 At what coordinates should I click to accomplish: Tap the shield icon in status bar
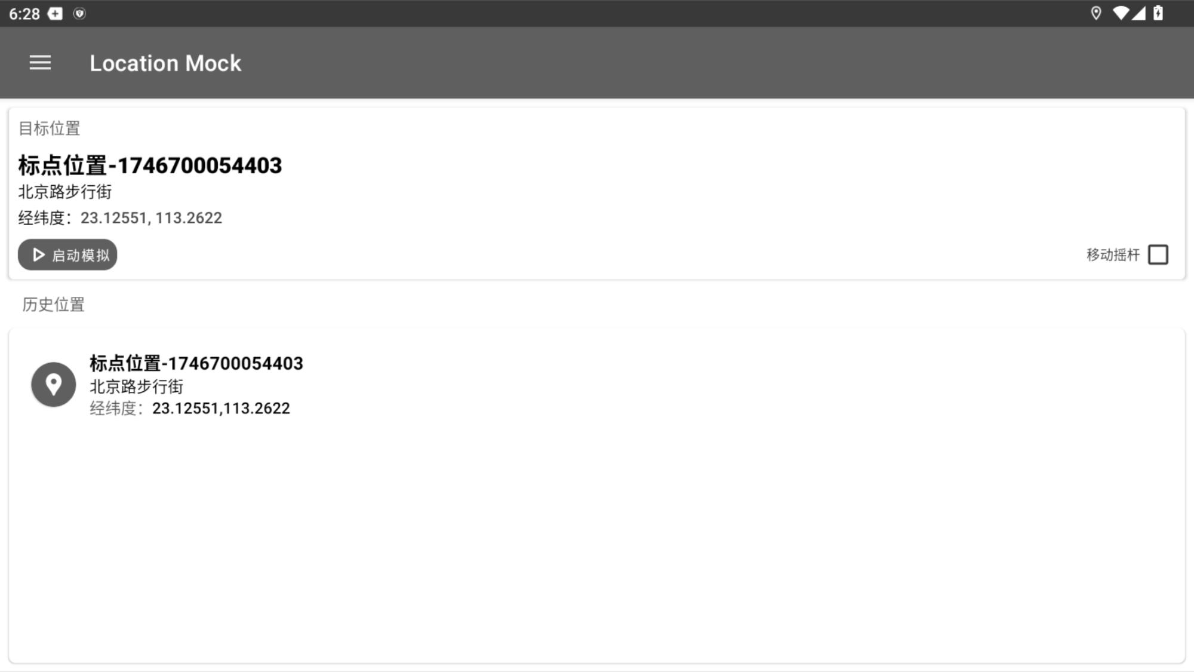[x=79, y=13]
